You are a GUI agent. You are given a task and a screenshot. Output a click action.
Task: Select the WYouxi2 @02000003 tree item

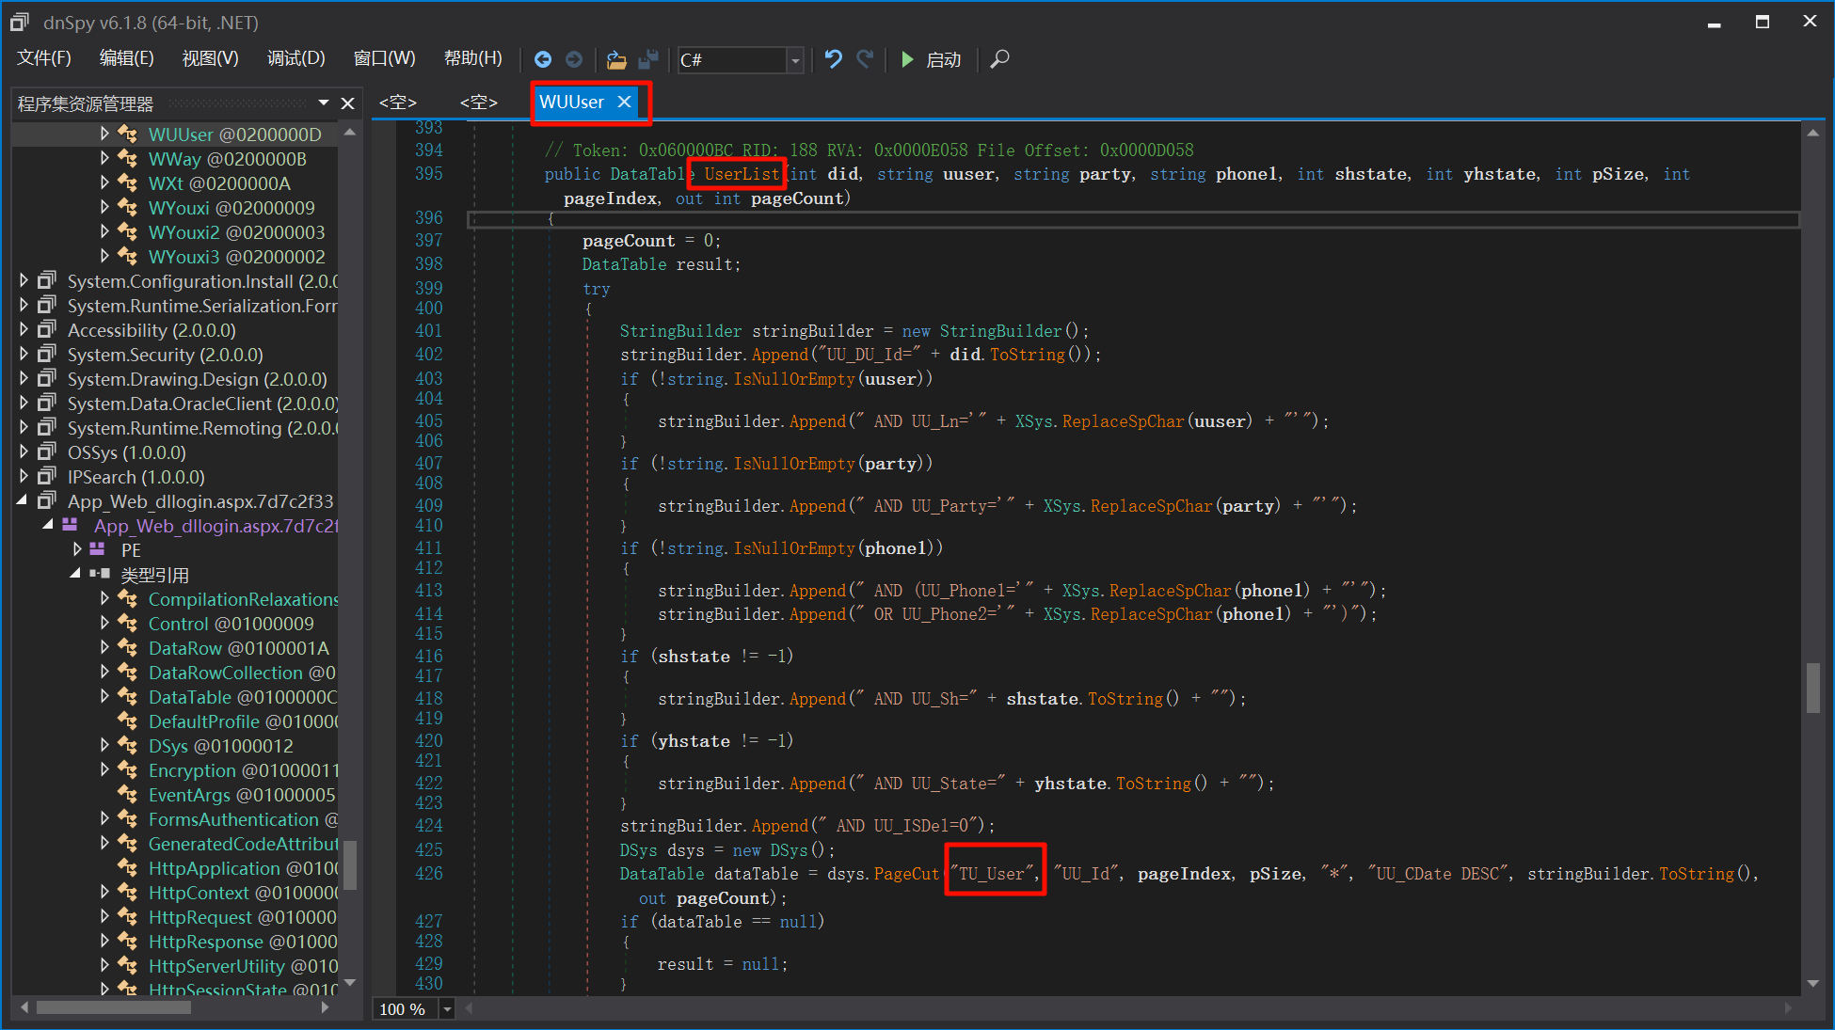coord(235,232)
